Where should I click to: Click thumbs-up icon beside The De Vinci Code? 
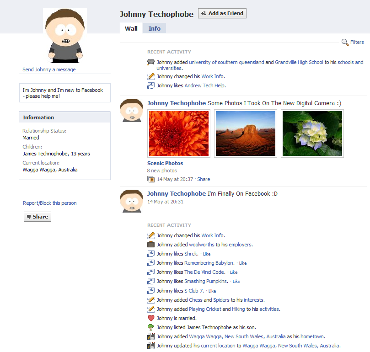151,272
